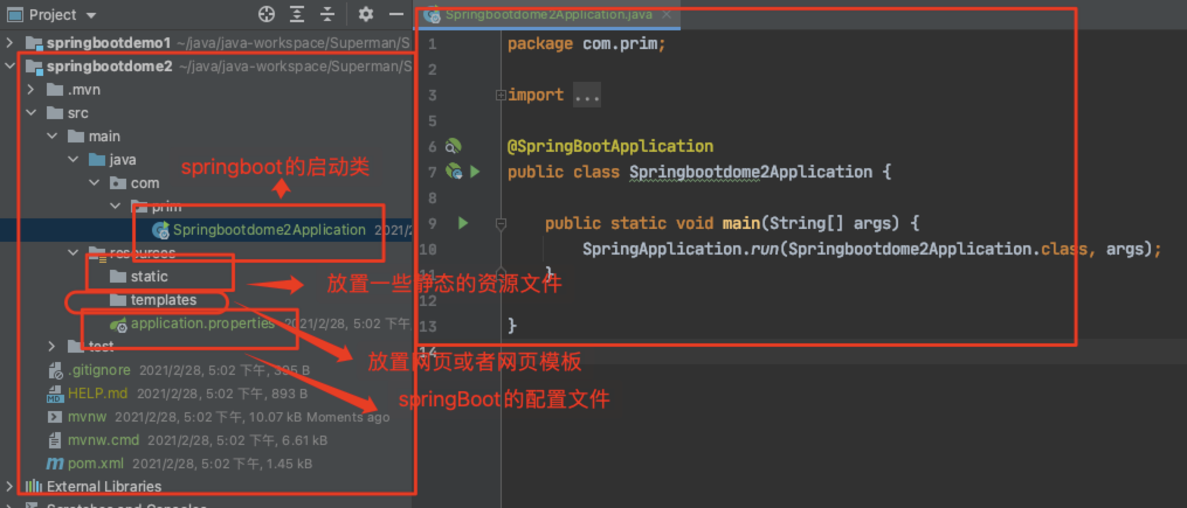
Task: Select the java folder
Action: (x=122, y=160)
